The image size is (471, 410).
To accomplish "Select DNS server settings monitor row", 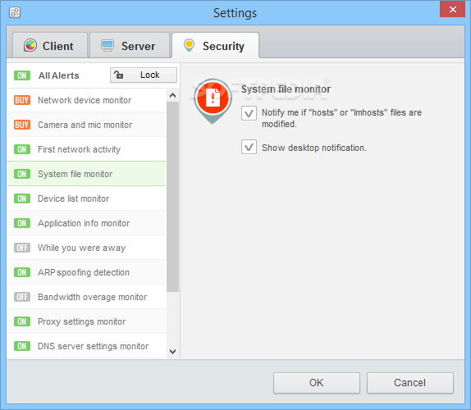I will pos(86,346).
